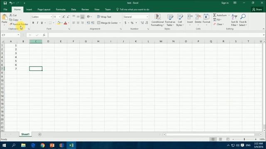Image resolution: width=266 pixels, height=149 pixels.
Task: Apply Percent Style icon
Action: click(x=132, y=23)
